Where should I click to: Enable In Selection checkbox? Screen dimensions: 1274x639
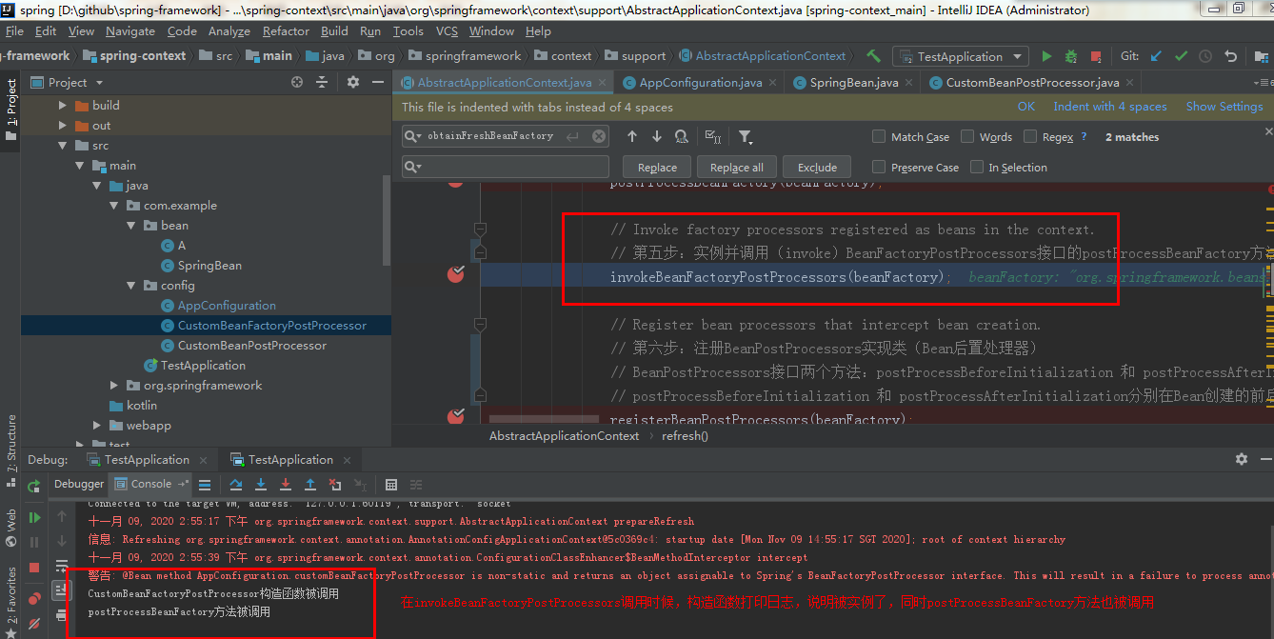click(977, 167)
